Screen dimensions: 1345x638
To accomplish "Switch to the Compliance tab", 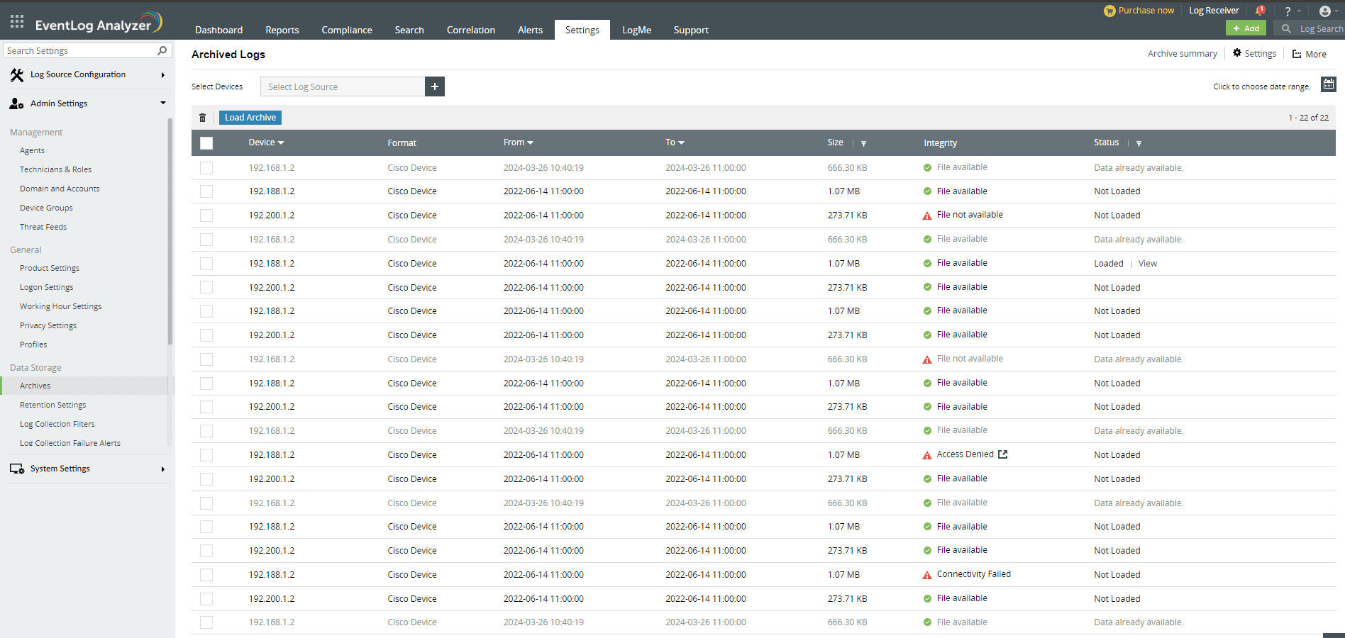I will (346, 30).
